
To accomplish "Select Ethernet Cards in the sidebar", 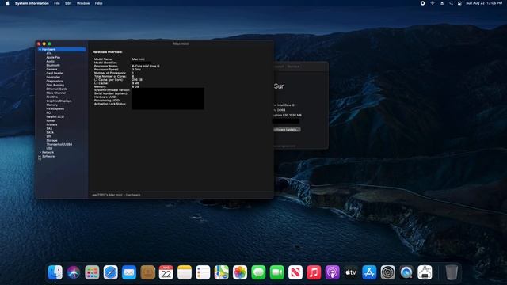I will (56, 89).
